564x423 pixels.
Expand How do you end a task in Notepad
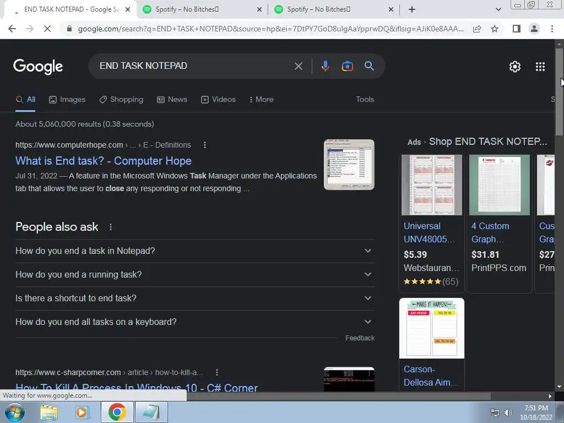click(x=194, y=251)
